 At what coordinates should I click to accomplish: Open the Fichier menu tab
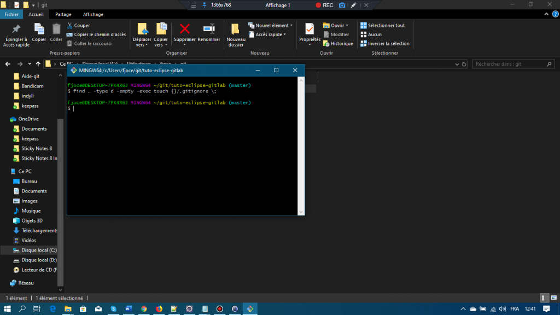point(11,14)
